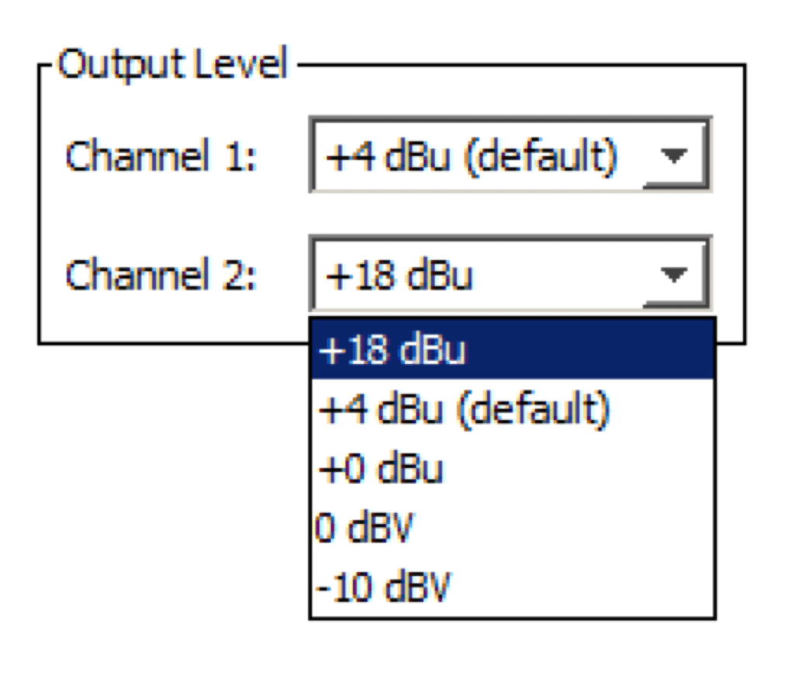Viewport: 795px width, 680px height.
Task: Focus the Channel 1 output level field
Action: 471,156
